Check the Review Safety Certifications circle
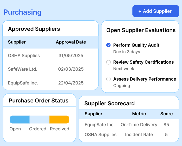182x146 pixels. click(108, 62)
